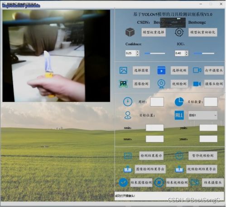This screenshot has width=226, height=207.
Task: Click the 选择图像 button
Action: [141, 70]
